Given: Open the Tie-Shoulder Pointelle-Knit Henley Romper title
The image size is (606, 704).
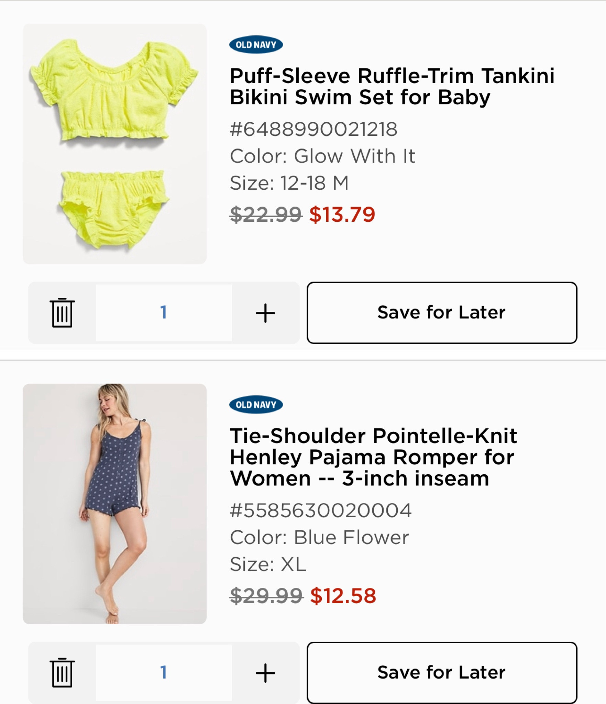Looking at the screenshot, I should [x=373, y=457].
